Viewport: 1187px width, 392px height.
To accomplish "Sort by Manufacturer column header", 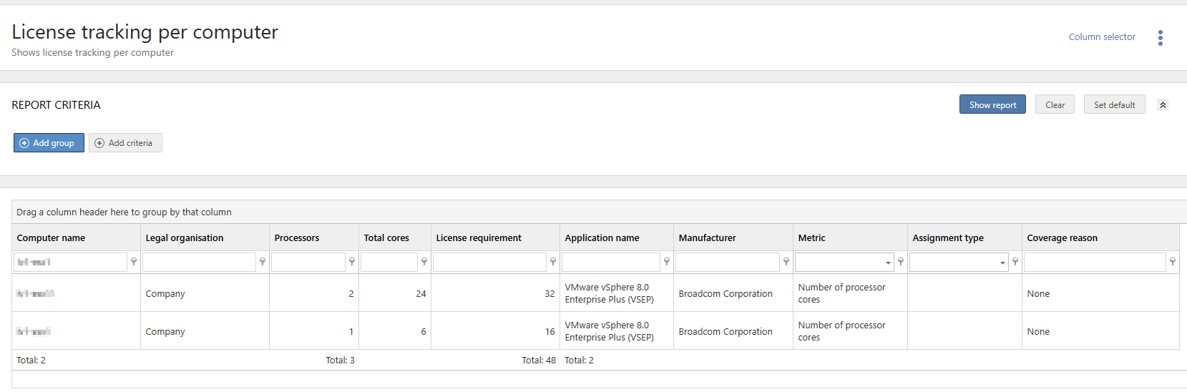I will point(733,237).
